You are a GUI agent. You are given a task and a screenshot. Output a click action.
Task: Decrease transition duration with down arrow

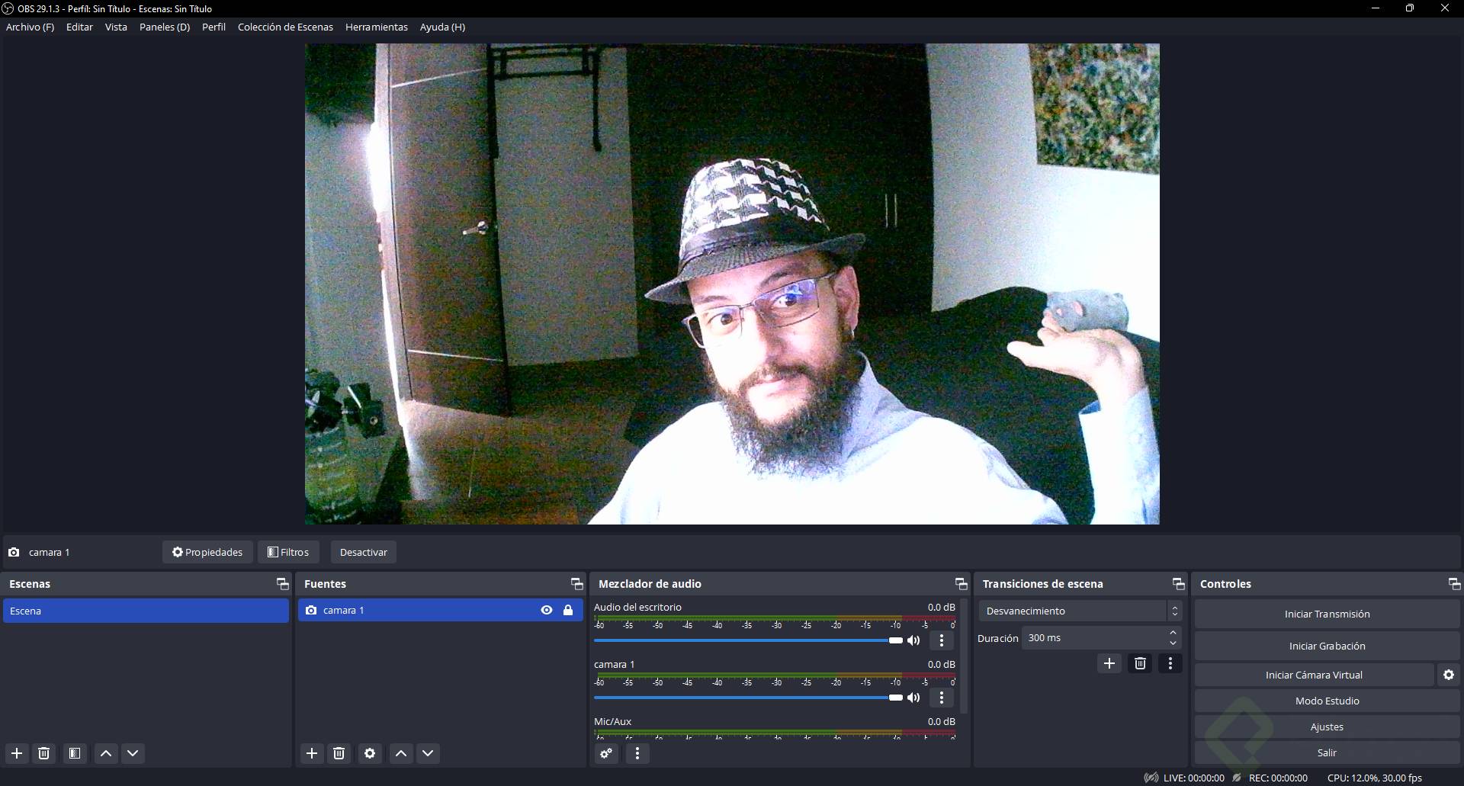(1173, 643)
